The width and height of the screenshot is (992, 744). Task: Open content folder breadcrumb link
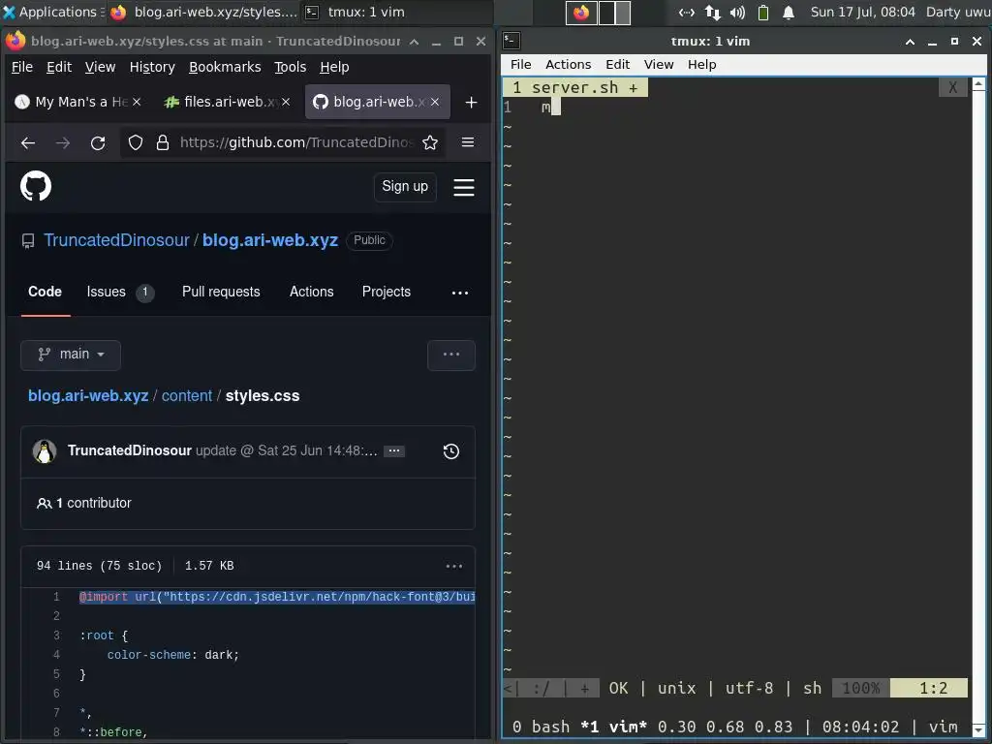[x=187, y=396]
